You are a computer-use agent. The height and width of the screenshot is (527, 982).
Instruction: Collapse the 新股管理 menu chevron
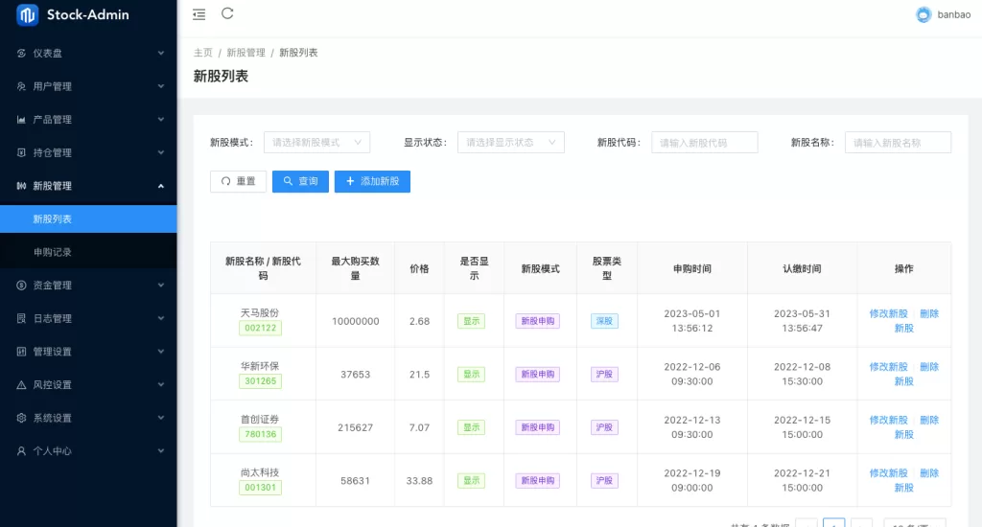coord(161,186)
